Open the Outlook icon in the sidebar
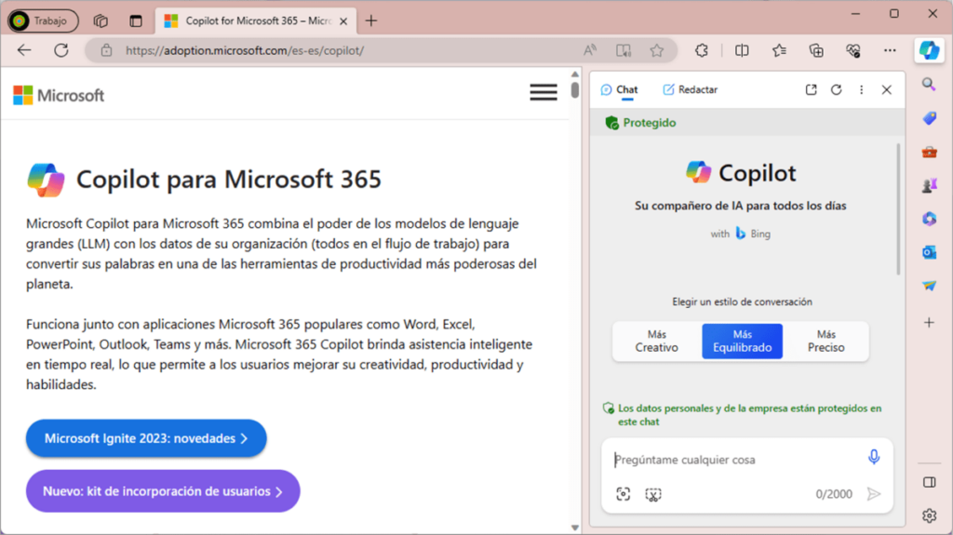The height and width of the screenshot is (535, 953). [x=929, y=252]
